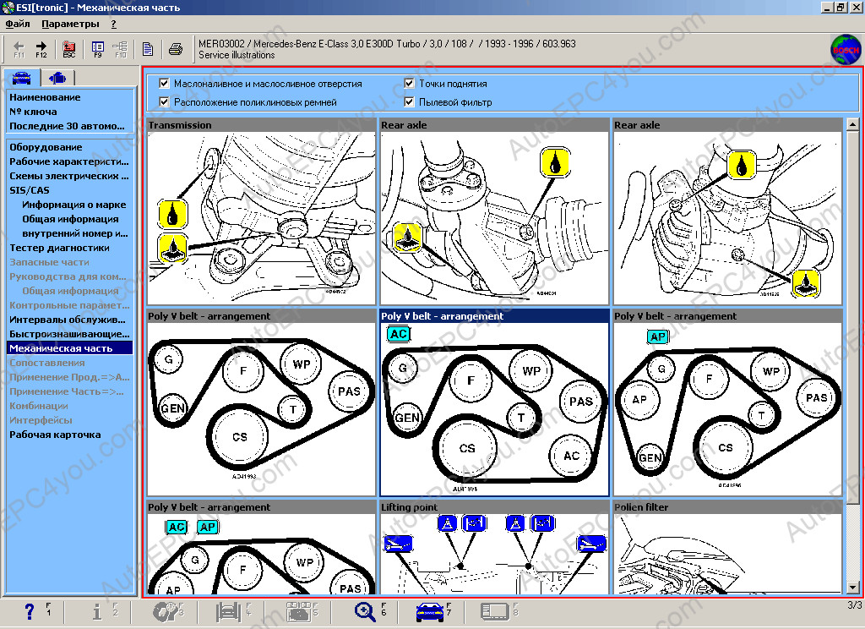Disable the Точки поднятия checkbox
The height and width of the screenshot is (629, 865).
[x=409, y=84]
